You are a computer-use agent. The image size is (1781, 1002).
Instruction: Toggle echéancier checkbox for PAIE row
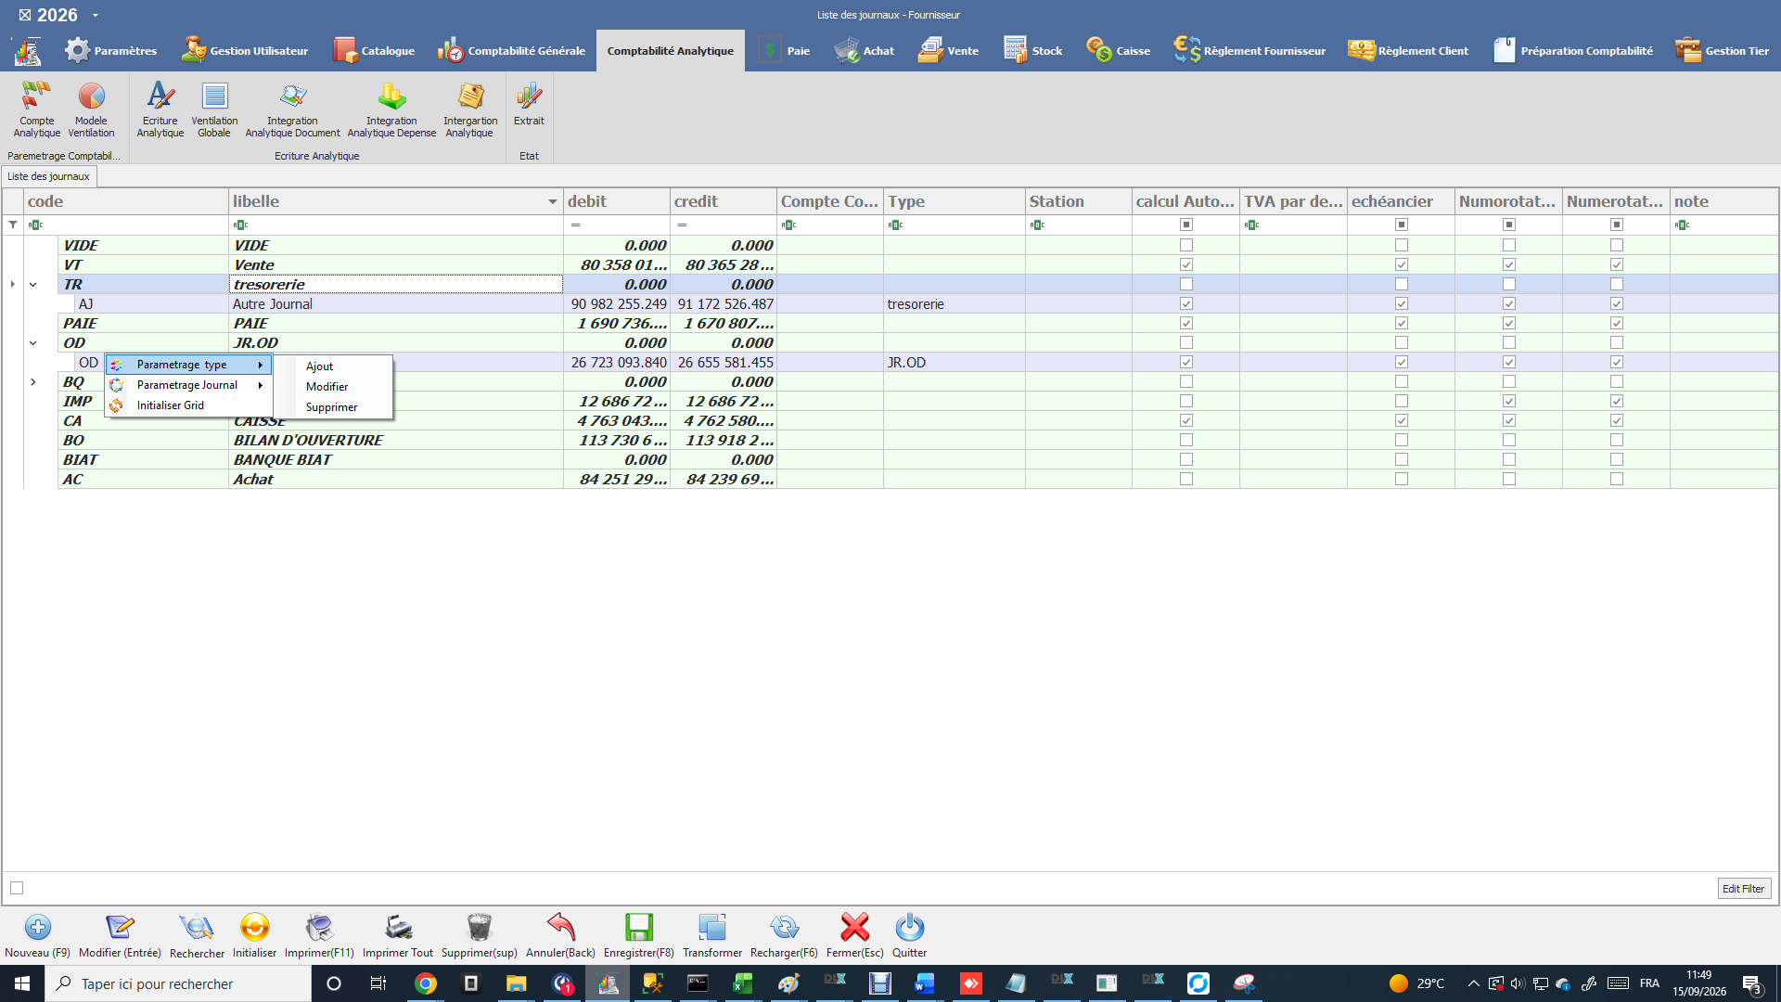pyautogui.click(x=1401, y=323)
